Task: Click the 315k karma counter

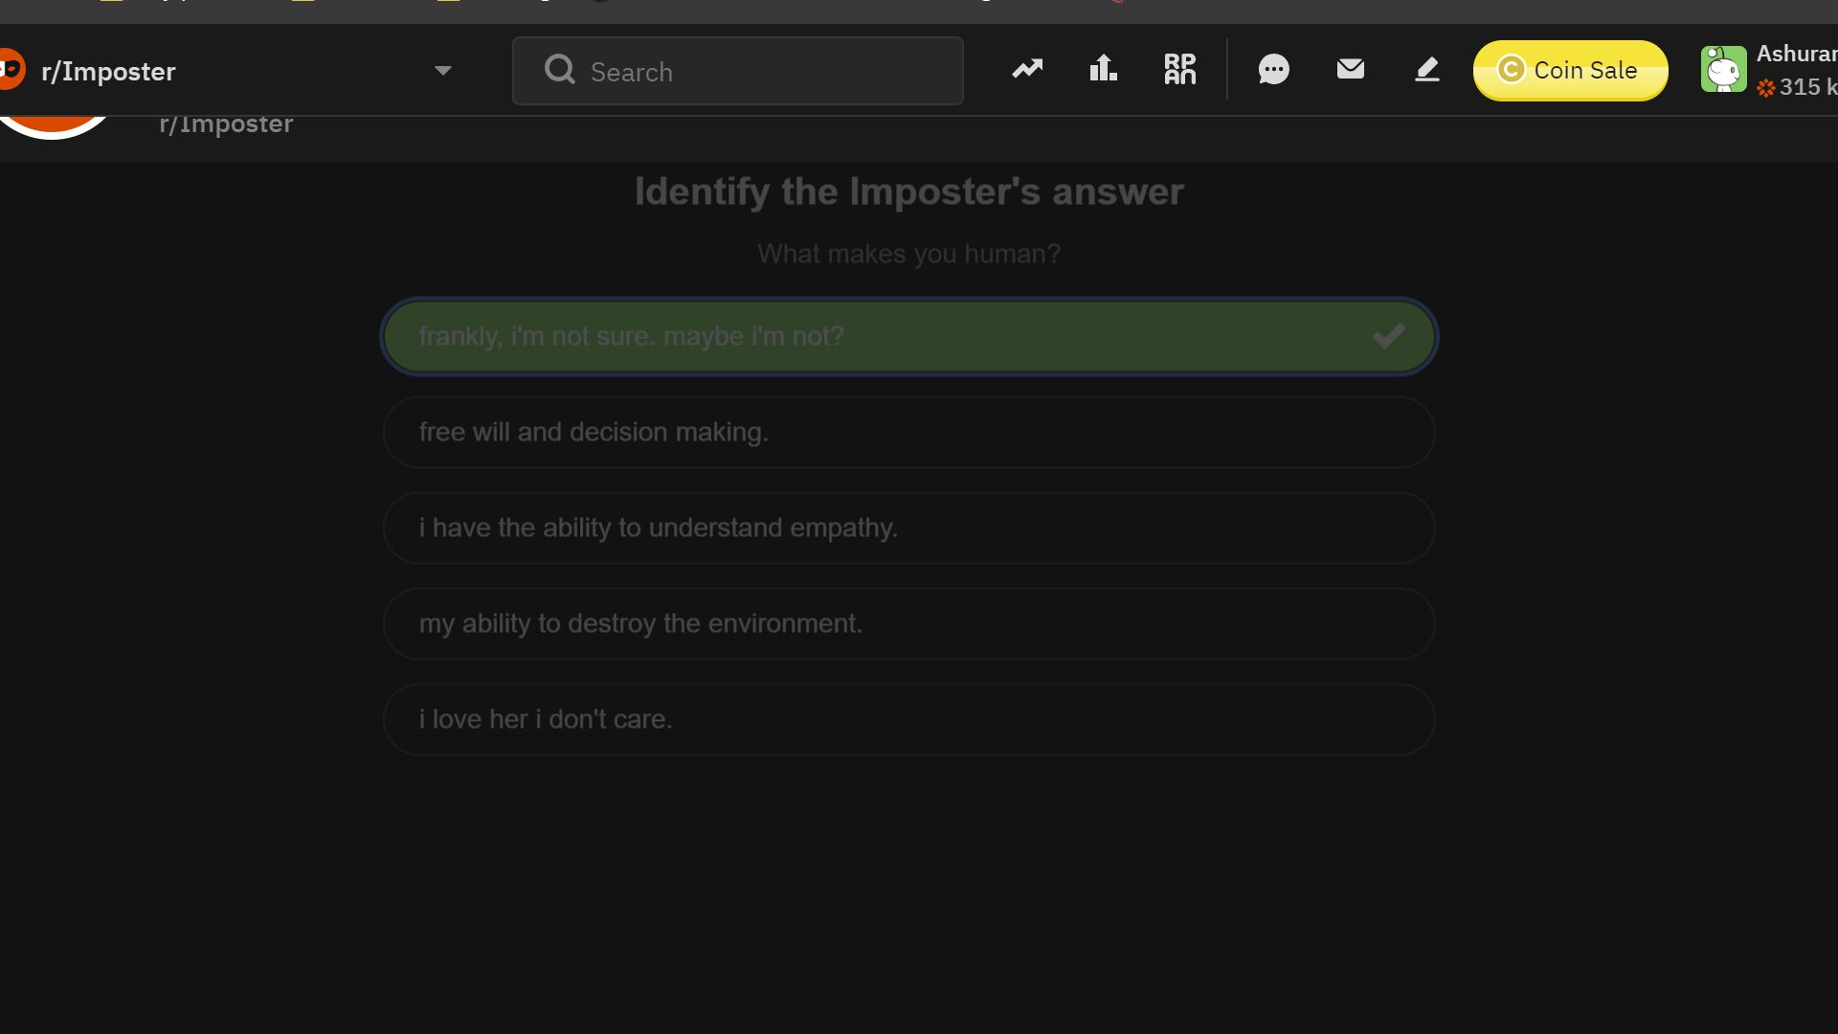Action: pyautogui.click(x=1800, y=87)
